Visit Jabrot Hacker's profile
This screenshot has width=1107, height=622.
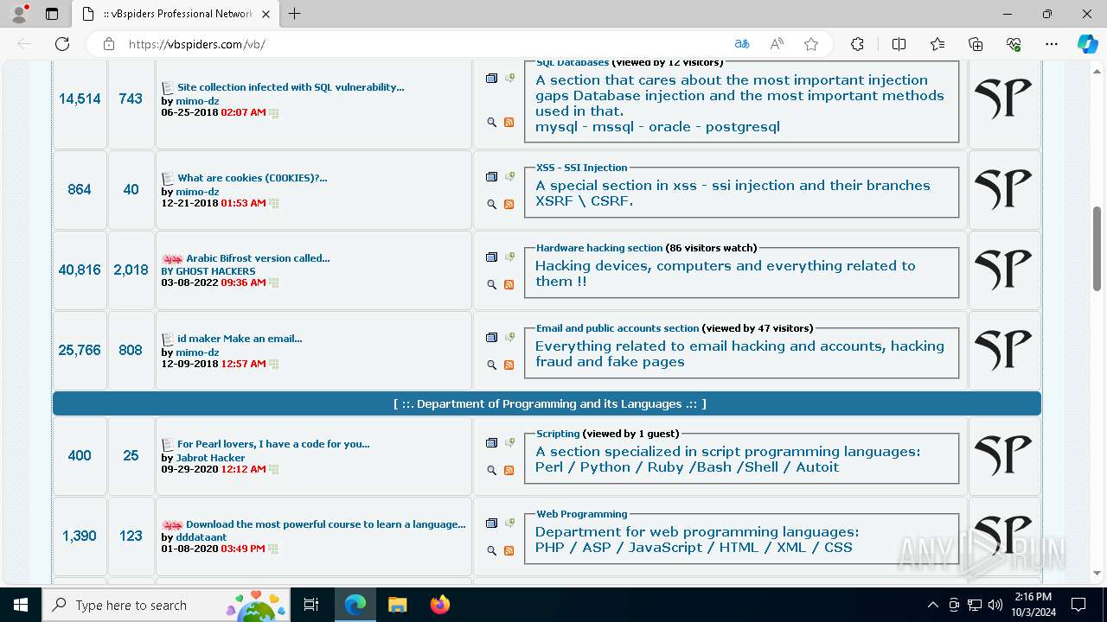click(210, 458)
